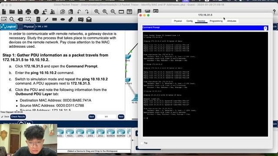278x156 pixels.
Task: Click the Zoom Reset magnifier icon
Action: coord(105,12)
